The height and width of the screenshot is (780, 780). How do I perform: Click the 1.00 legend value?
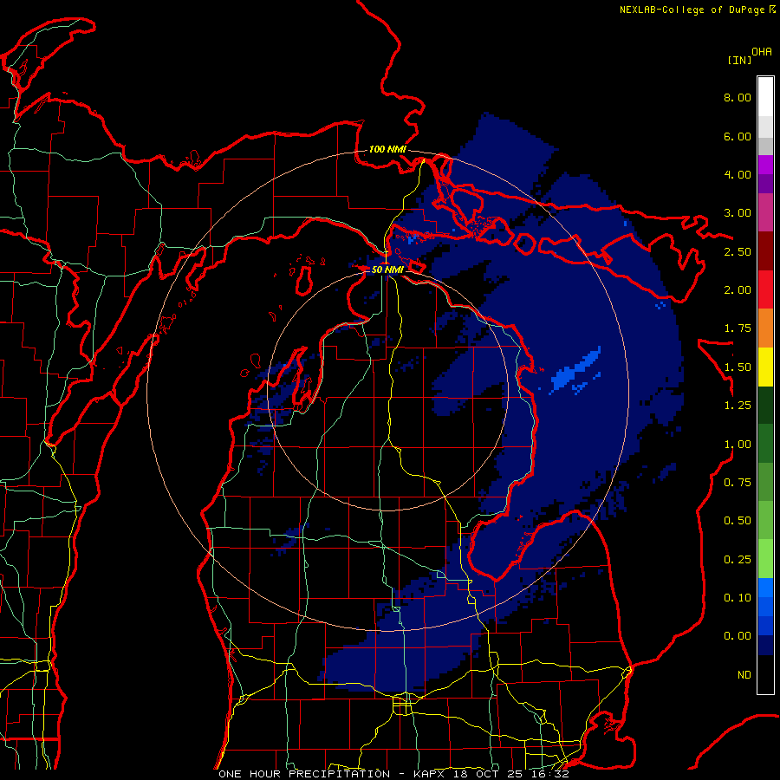(x=738, y=445)
